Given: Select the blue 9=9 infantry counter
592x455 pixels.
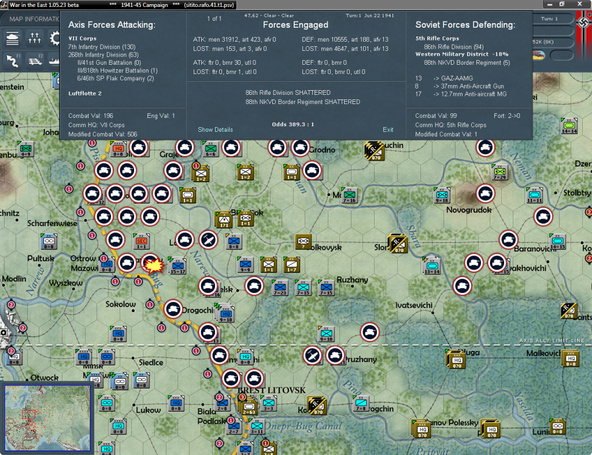Looking at the screenshot, I should click(x=245, y=265).
